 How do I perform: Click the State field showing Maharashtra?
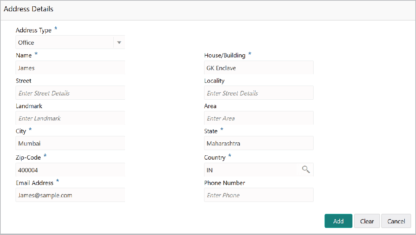click(x=258, y=143)
